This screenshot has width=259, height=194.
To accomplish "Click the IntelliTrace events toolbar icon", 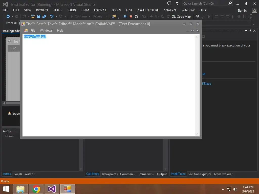I will pyautogui.click(x=197, y=16).
